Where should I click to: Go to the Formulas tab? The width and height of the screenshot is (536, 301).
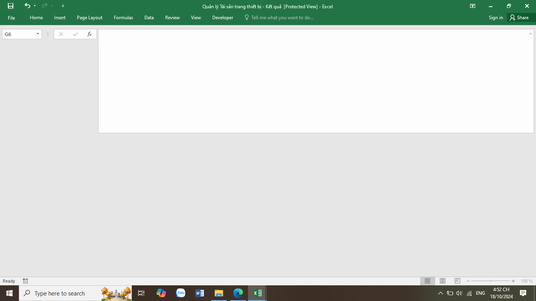coord(123,18)
